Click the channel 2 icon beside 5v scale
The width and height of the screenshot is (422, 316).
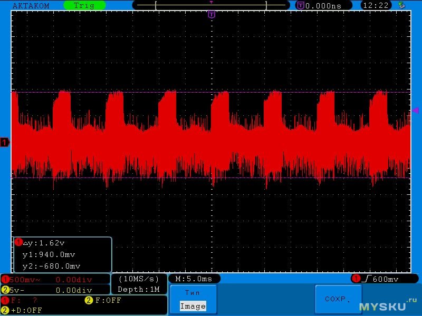5,290
